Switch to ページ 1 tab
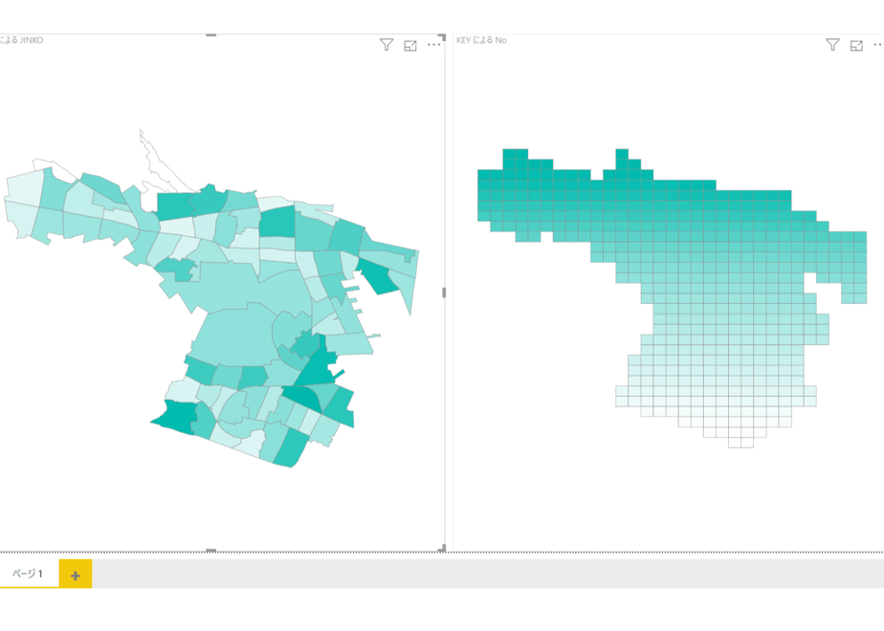This screenshot has height=631, width=884. pos(28,574)
